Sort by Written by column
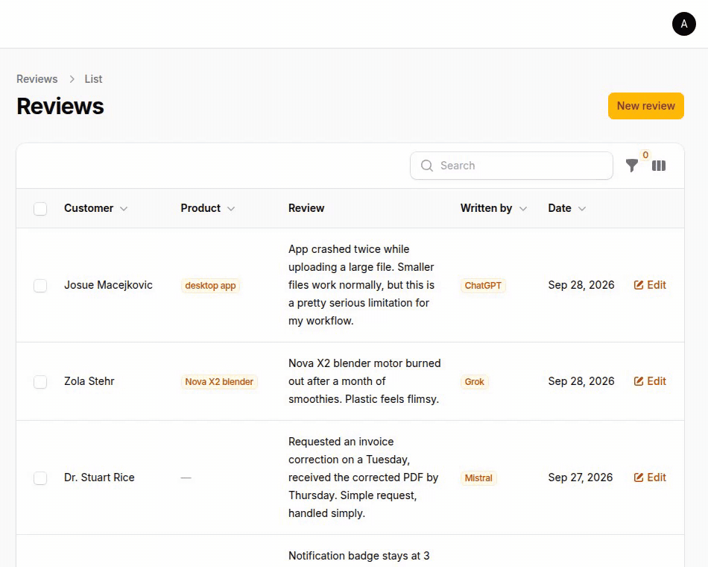Image resolution: width=708 pixels, height=567 pixels. (x=493, y=208)
